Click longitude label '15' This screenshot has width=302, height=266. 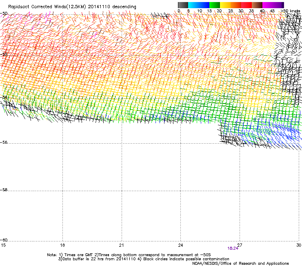pyautogui.click(x=3, y=245)
